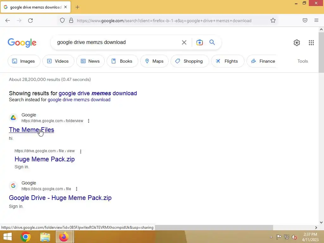Open options dots for drive.google.com file view result
Viewport: 324px width, 243px height.
81,152
